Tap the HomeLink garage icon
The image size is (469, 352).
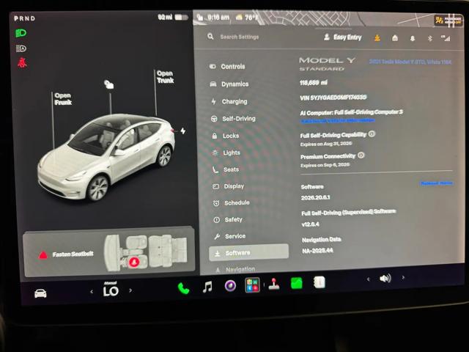(395, 38)
